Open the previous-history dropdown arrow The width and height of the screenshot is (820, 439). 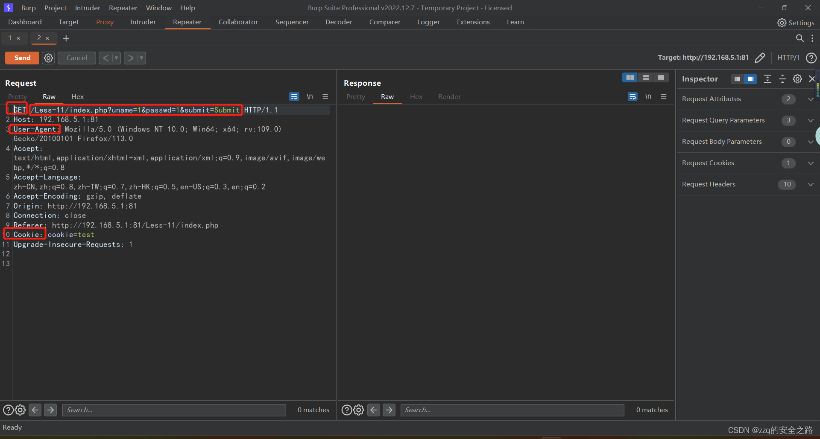(x=116, y=58)
